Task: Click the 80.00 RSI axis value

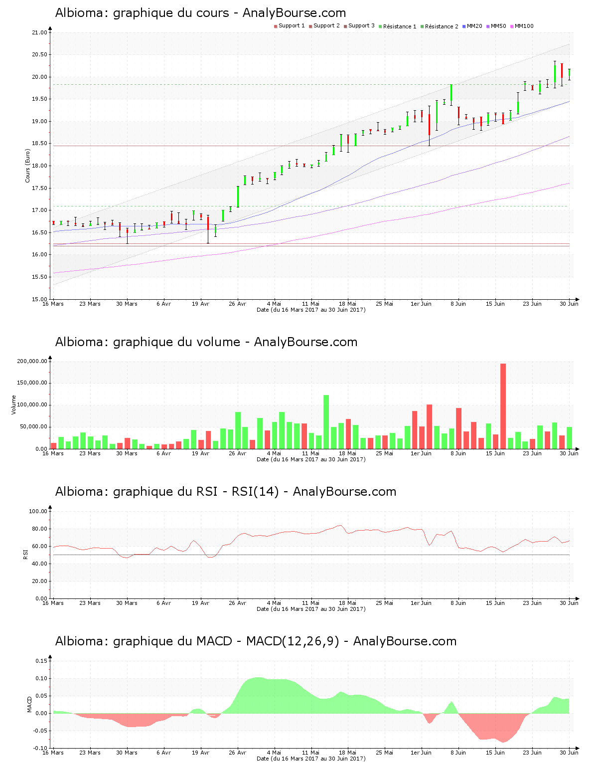Action: pyautogui.click(x=39, y=529)
